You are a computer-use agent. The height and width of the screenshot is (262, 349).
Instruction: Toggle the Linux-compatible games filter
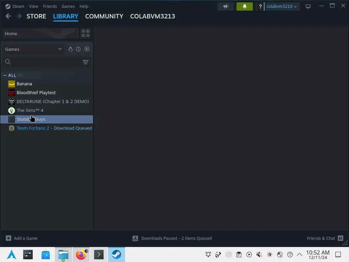[70, 49]
